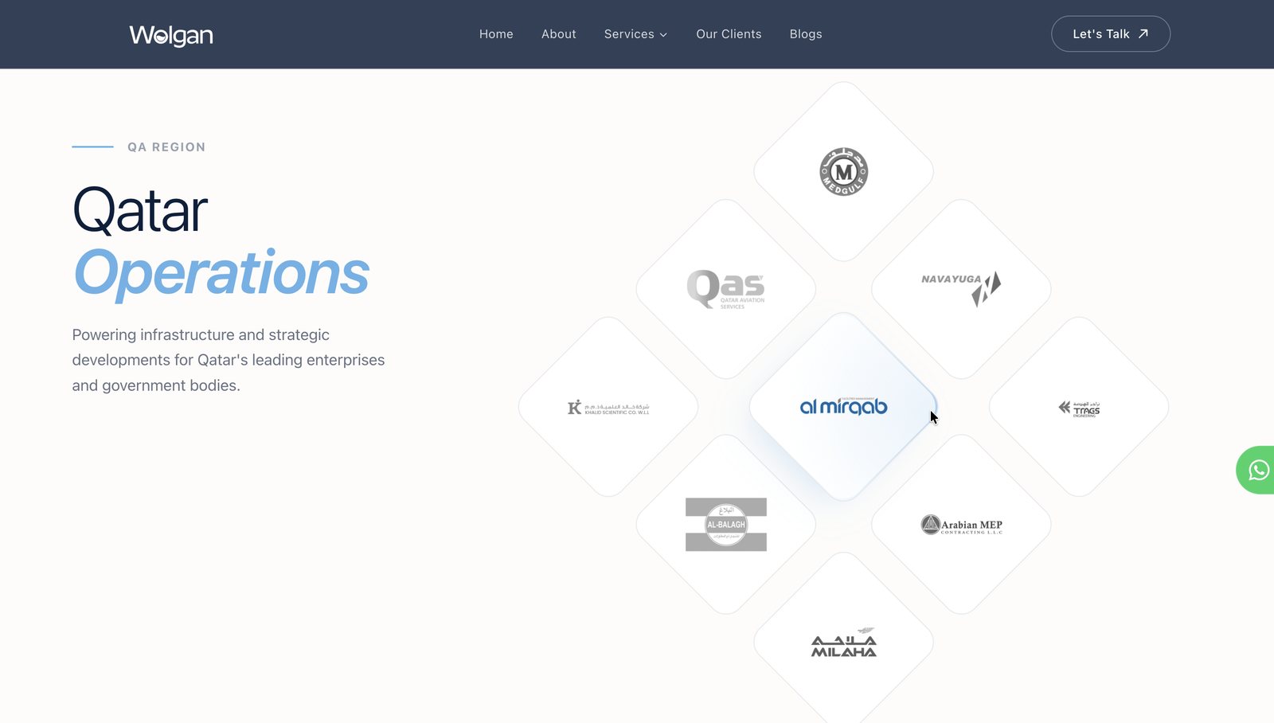The image size is (1274, 723).
Task: Select the Al-Balagh client logo
Action: 726,525
